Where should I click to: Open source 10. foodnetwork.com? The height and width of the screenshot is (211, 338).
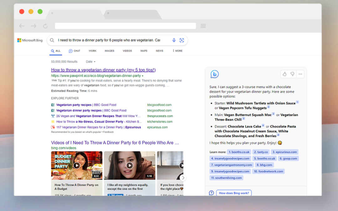coord(269,171)
